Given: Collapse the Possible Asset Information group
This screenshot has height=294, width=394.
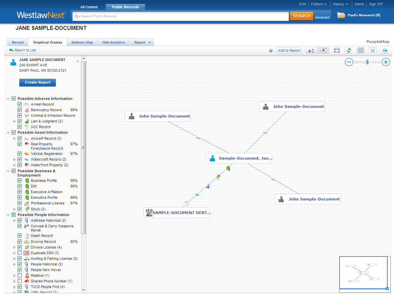Looking at the screenshot, I should pyautogui.click(x=8, y=132).
